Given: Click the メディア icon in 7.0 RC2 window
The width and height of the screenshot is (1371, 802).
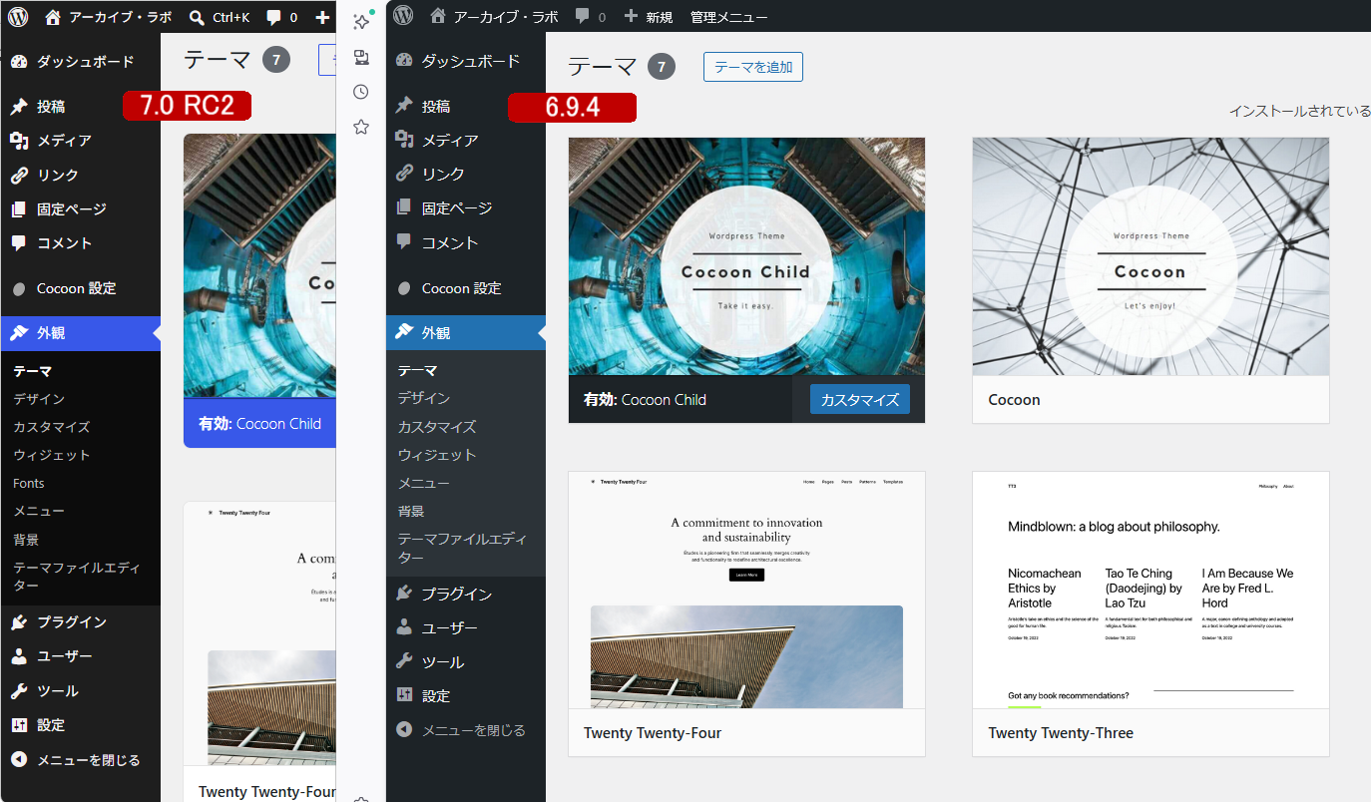Looking at the screenshot, I should coord(18,141).
